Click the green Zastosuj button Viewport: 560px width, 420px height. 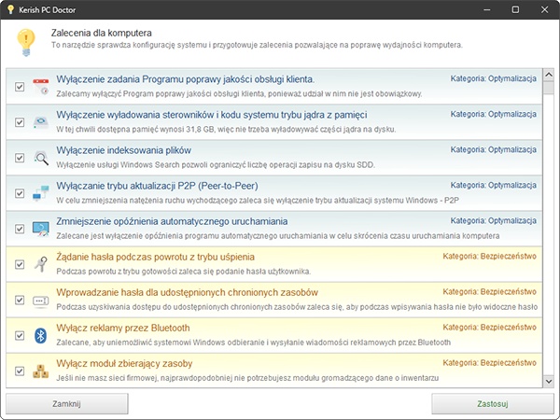tap(493, 404)
